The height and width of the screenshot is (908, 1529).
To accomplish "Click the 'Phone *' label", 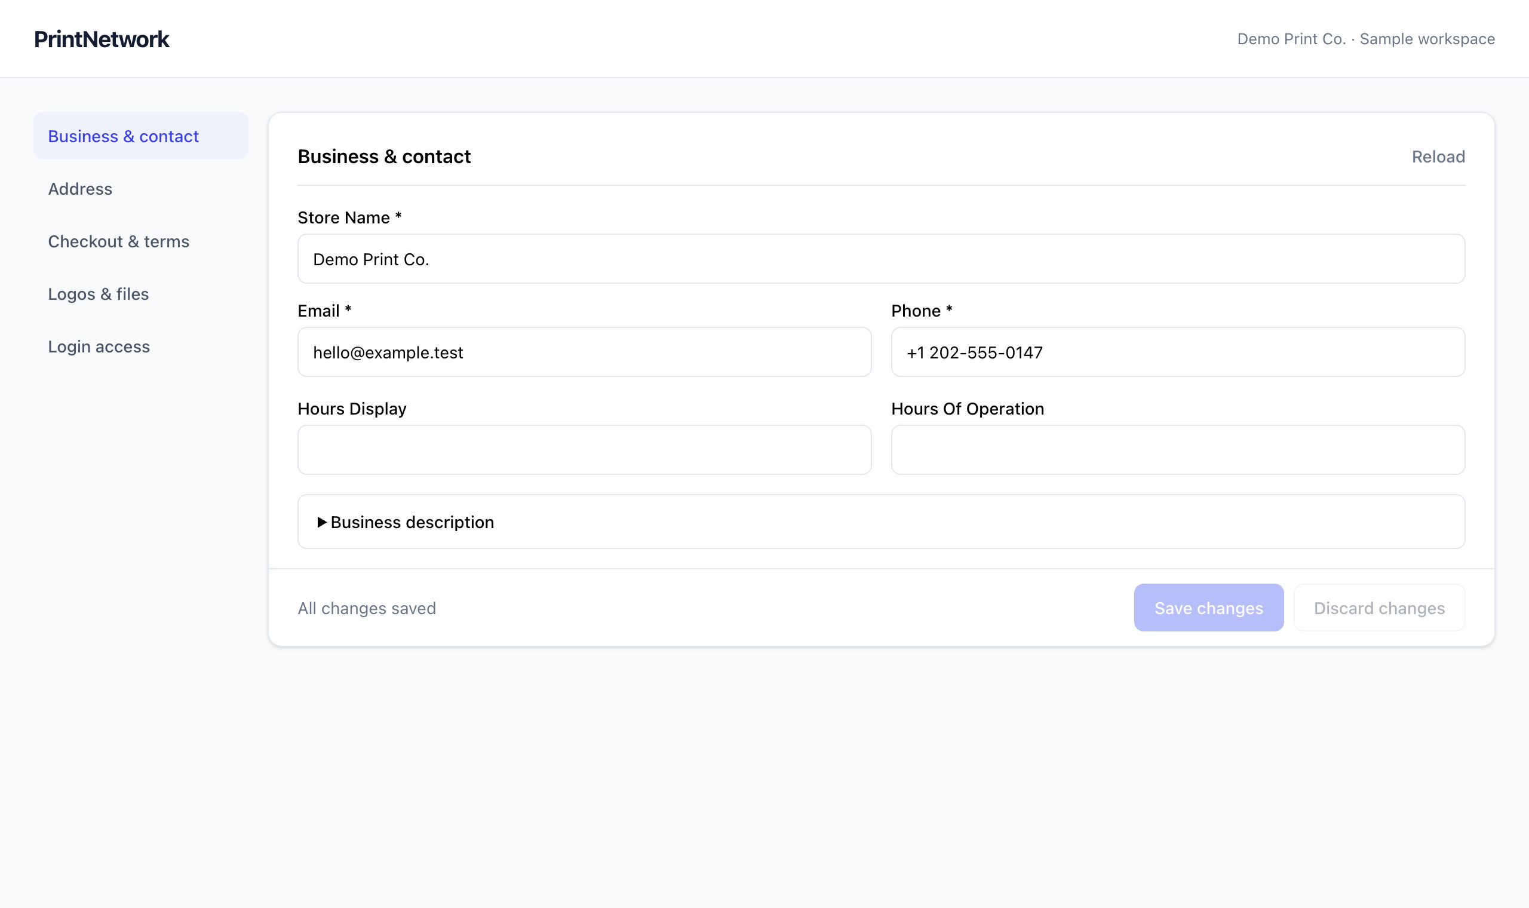I will [x=922, y=311].
